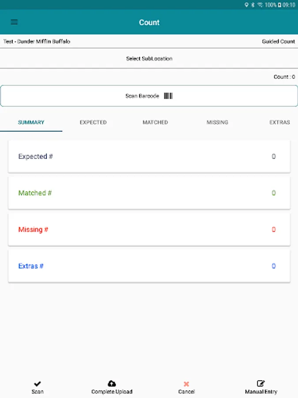Tap the barcode icon in scan field
The width and height of the screenshot is (298, 398).
pos(168,96)
